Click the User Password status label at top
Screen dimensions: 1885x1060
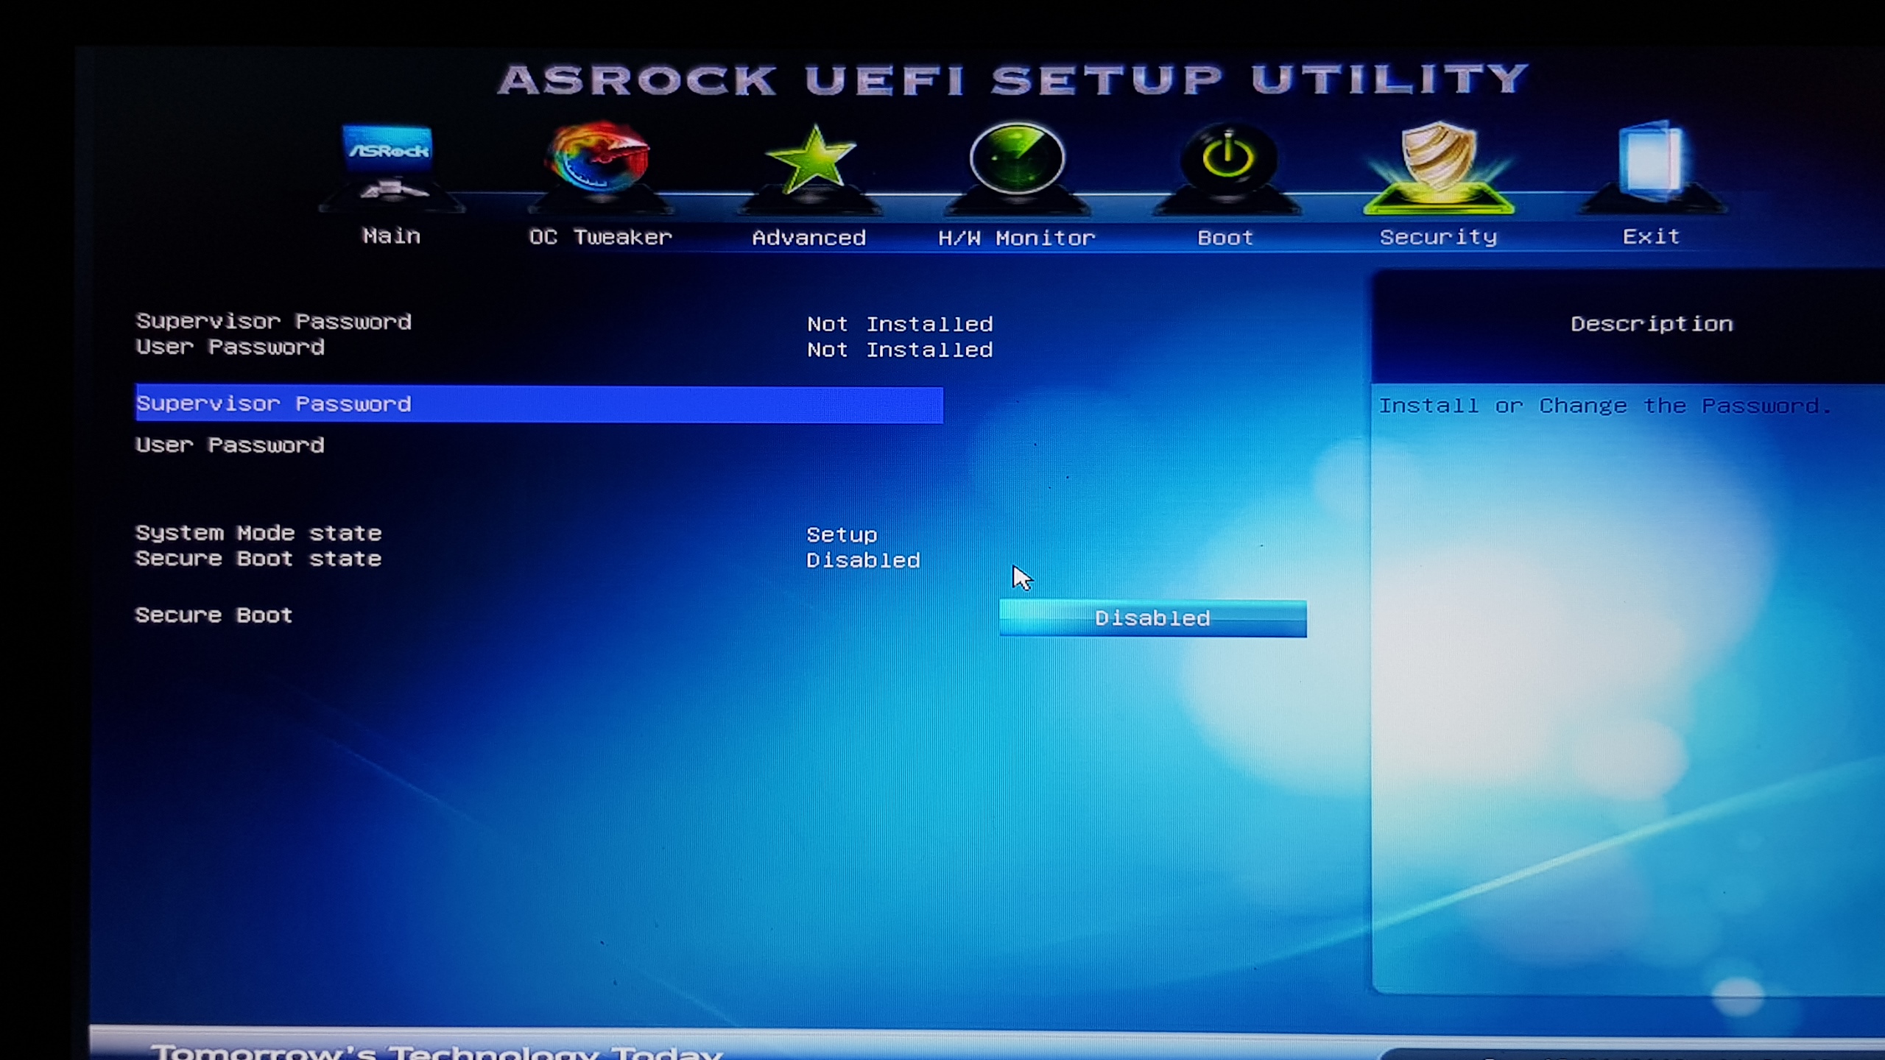pos(230,347)
